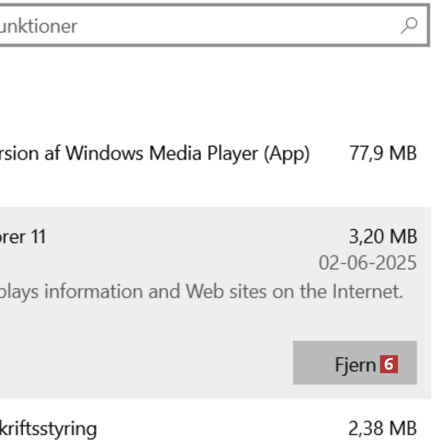The height and width of the screenshot is (440, 434).
Task: Collapse the expanded Explorer 11 entry
Action: pos(154,237)
